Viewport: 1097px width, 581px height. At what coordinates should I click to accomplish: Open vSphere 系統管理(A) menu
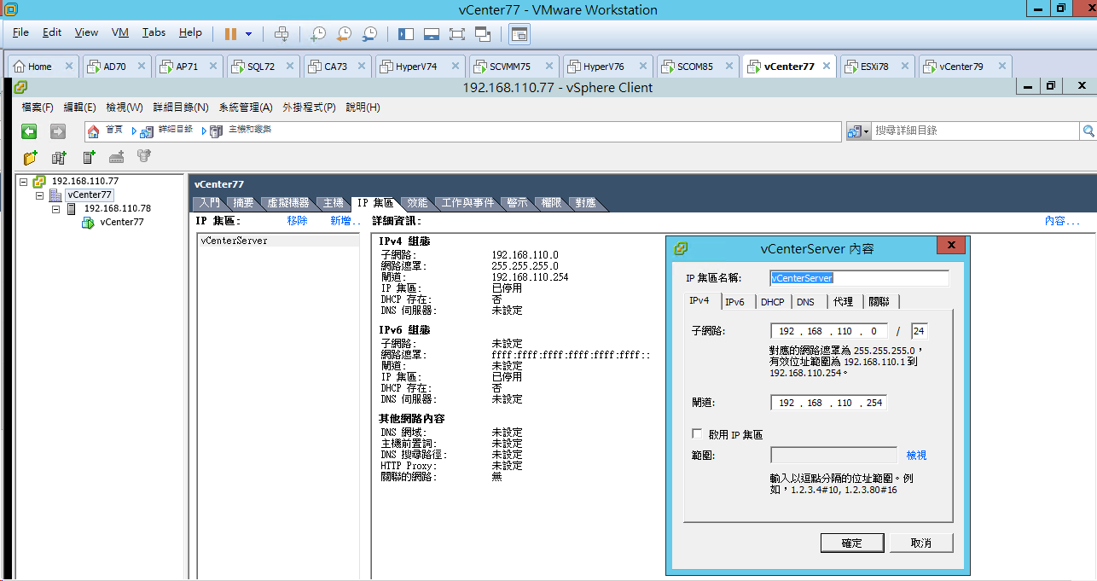coord(246,107)
